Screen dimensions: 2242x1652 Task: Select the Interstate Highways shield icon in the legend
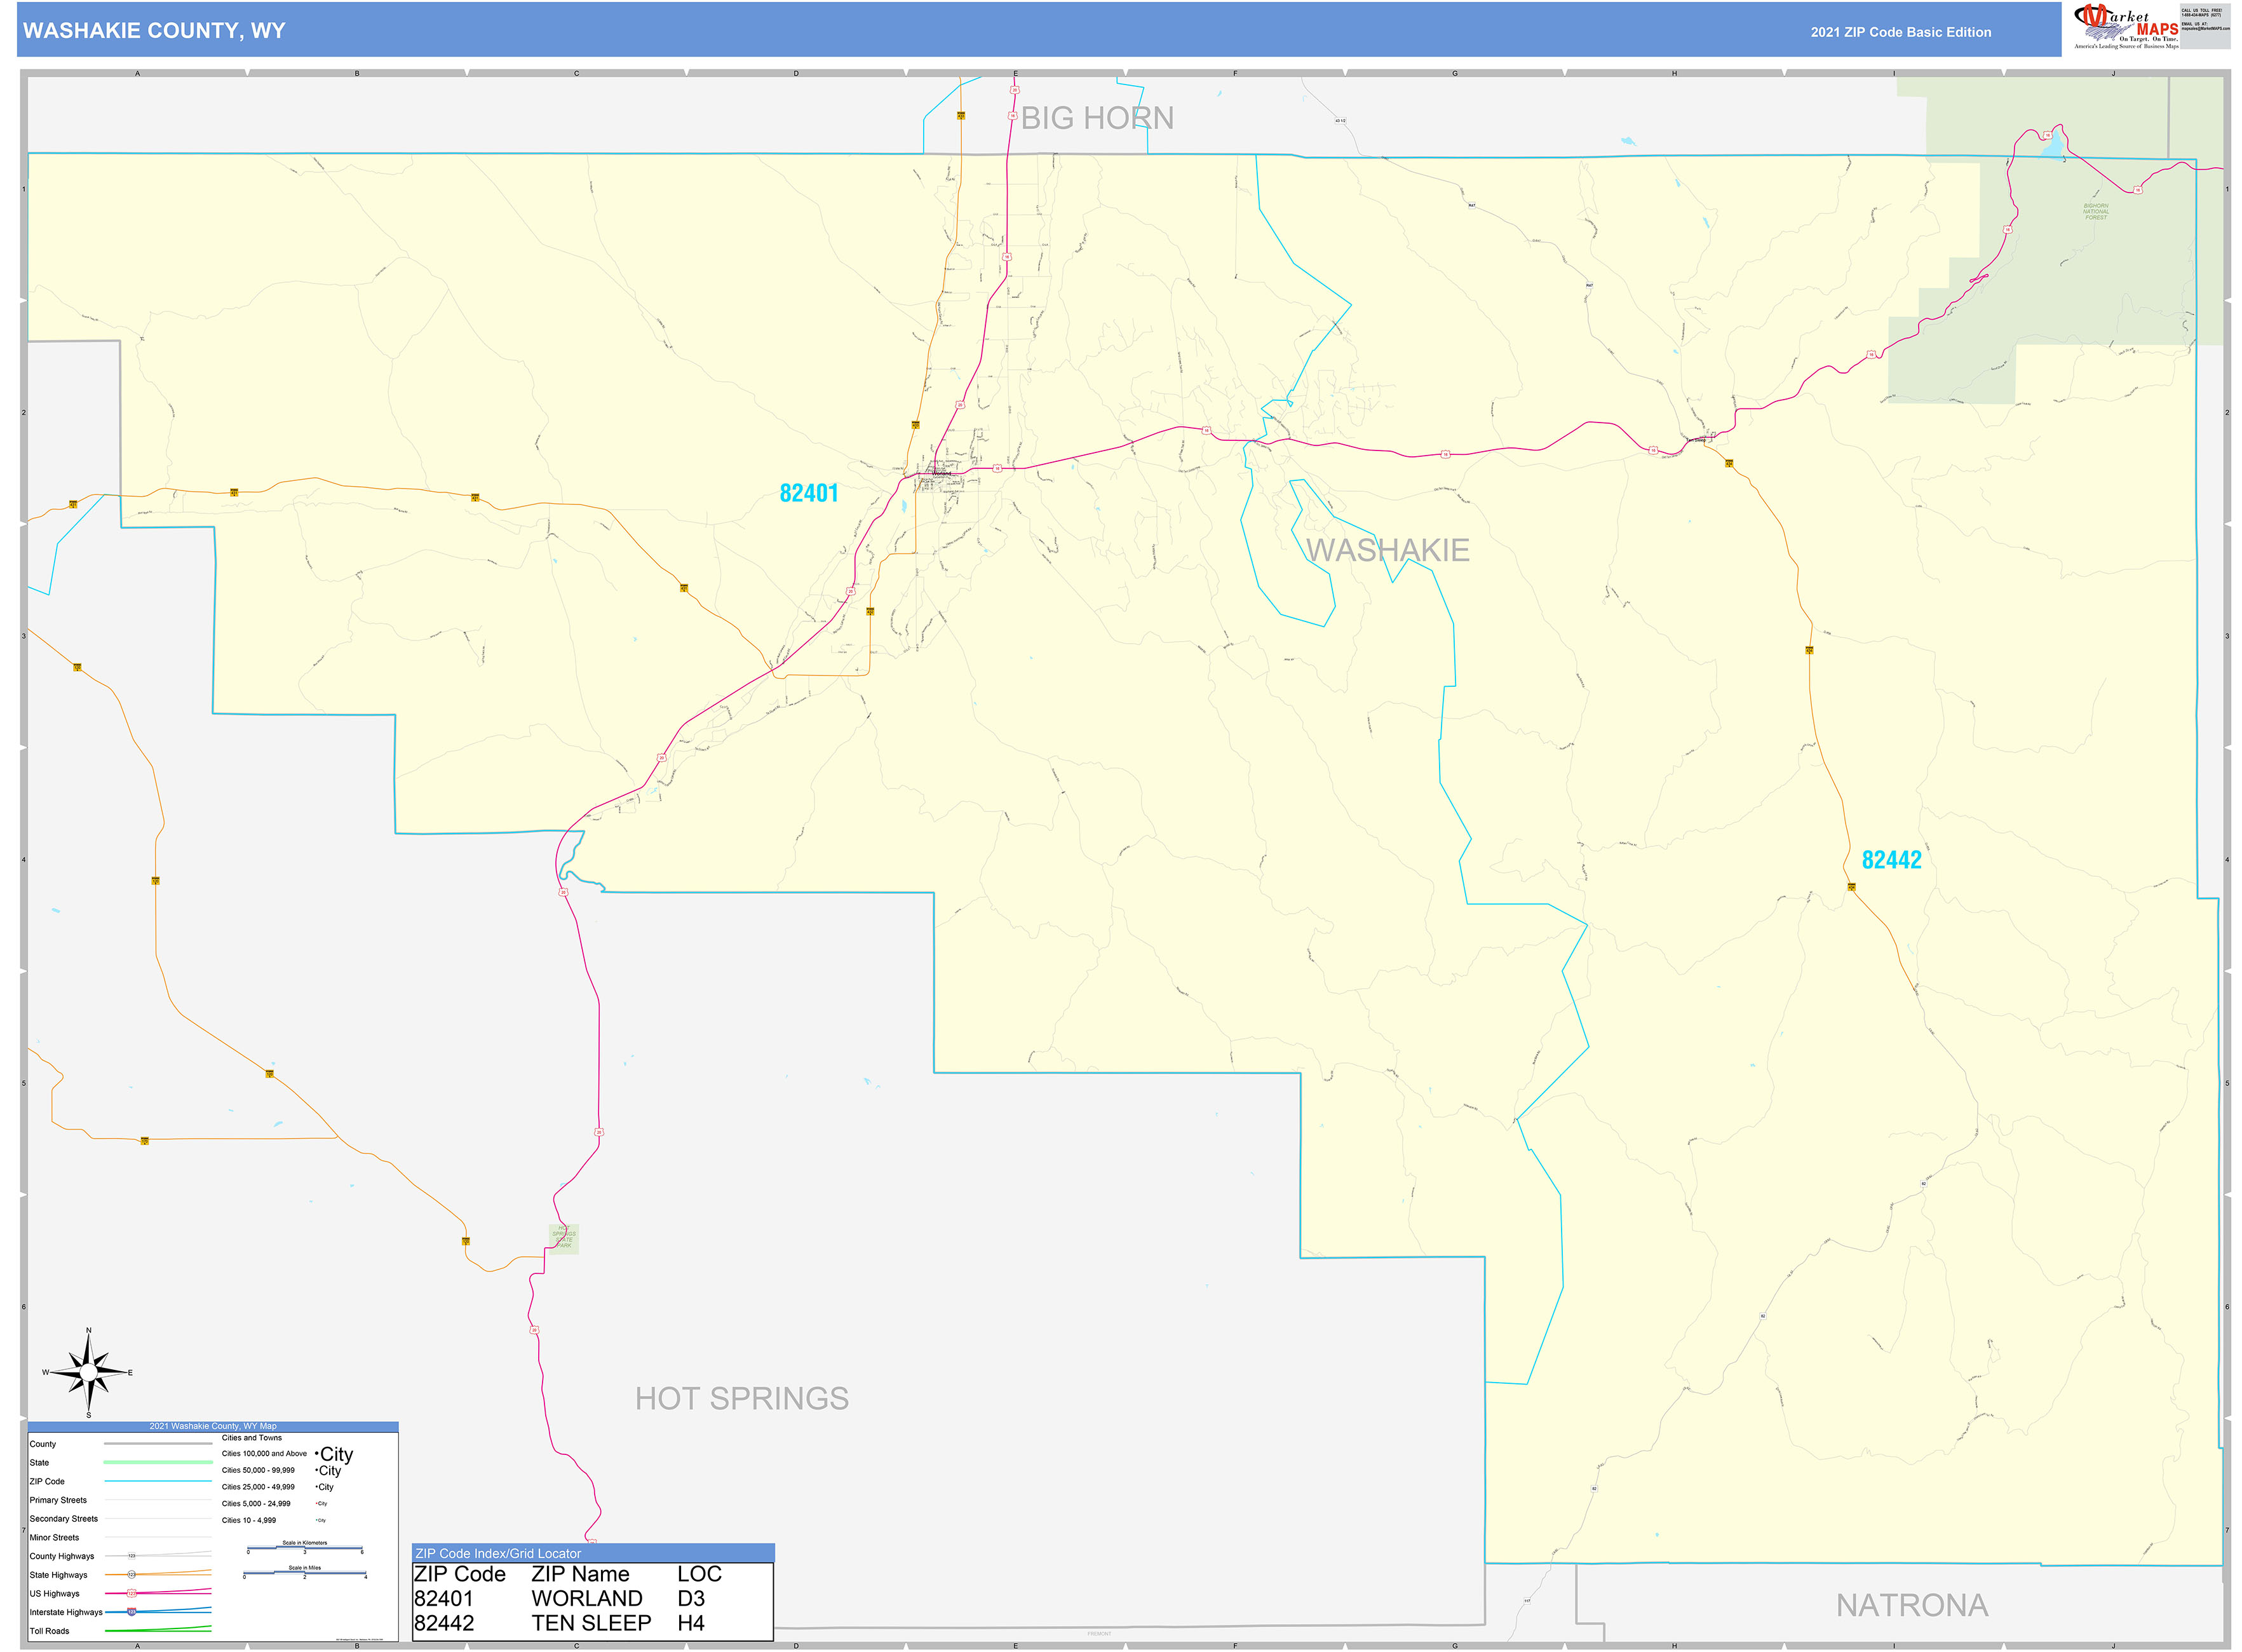tap(131, 1612)
